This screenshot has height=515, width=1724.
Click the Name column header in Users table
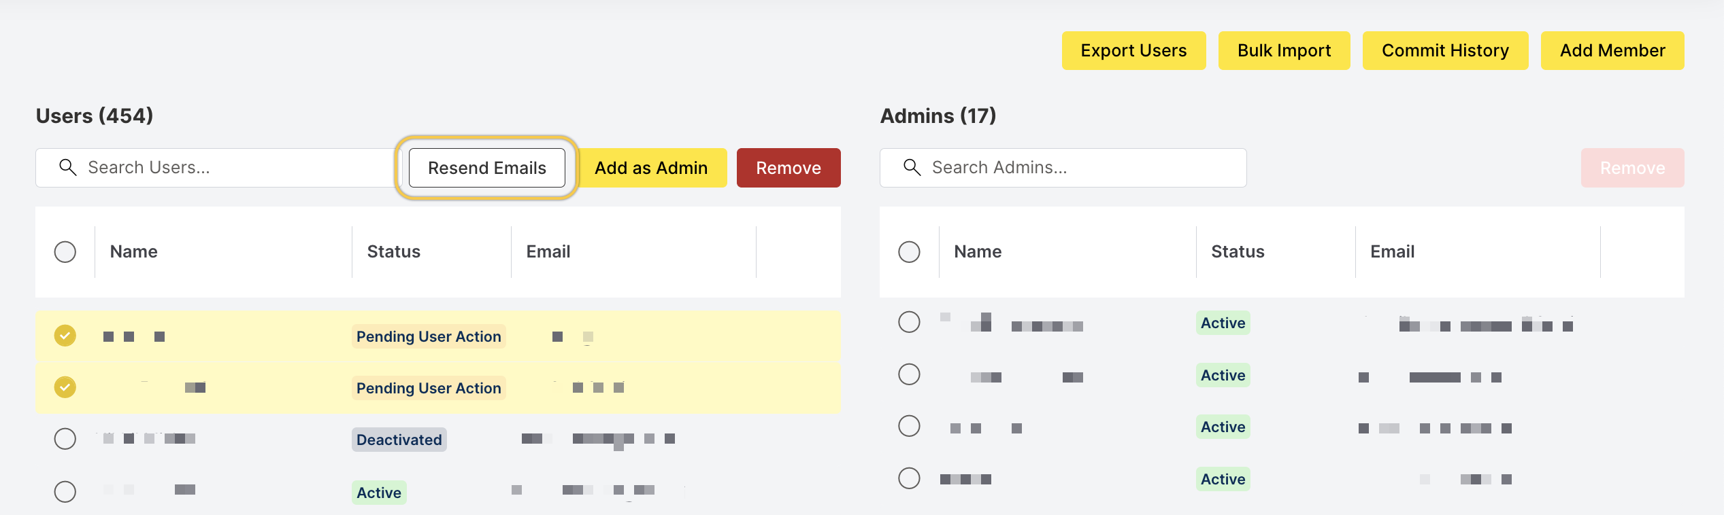pyautogui.click(x=134, y=252)
